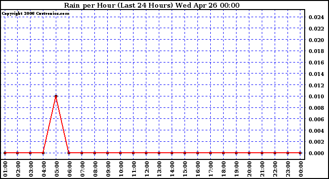Click the 05:00 x-axis label
The height and width of the screenshot is (179, 329).
pos(57,169)
